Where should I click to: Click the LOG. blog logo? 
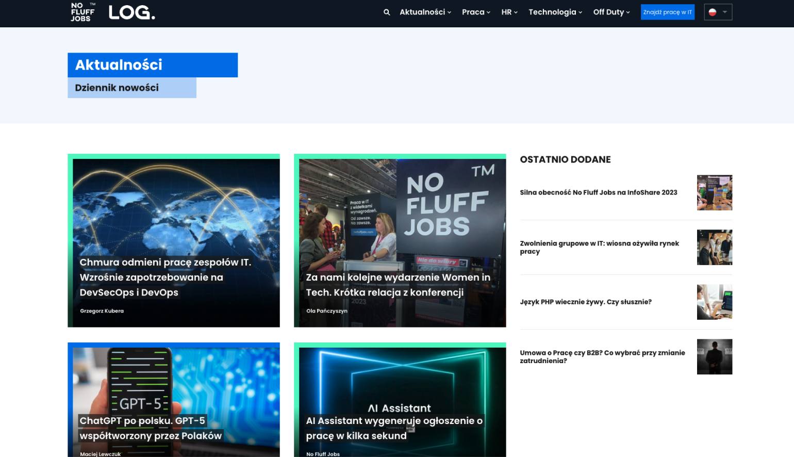pyautogui.click(x=131, y=12)
